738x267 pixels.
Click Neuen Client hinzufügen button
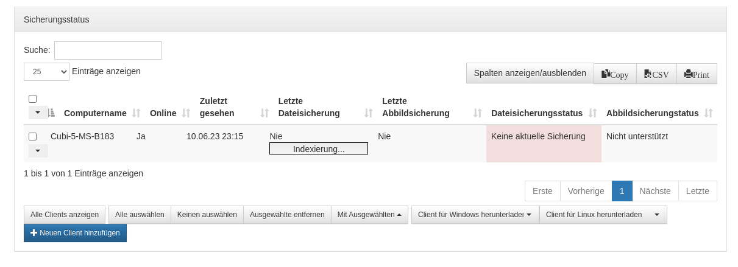coord(75,233)
